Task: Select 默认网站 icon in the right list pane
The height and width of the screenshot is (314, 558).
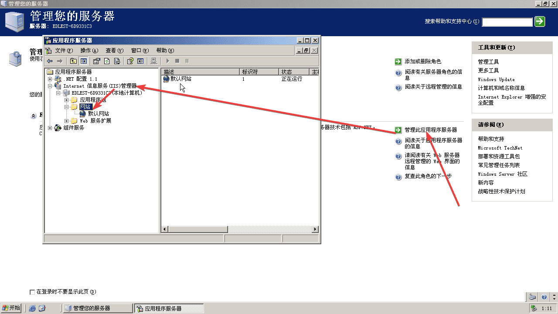Action: tap(166, 79)
